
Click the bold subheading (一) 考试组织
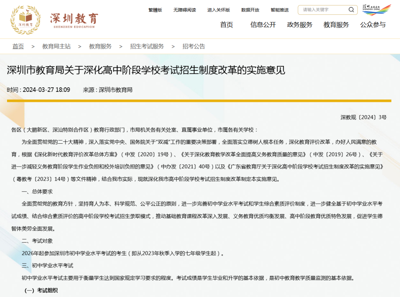41,290
